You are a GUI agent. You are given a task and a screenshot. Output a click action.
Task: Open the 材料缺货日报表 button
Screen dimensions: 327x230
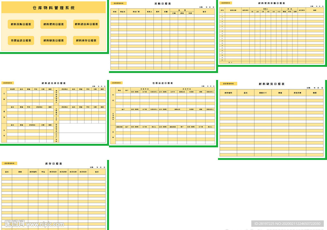pyautogui.click(x=54, y=41)
